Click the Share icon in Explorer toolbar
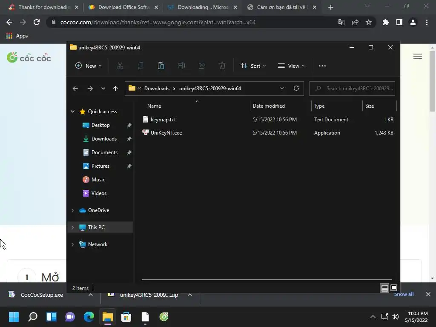This screenshot has width=436, height=327. coord(202,66)
